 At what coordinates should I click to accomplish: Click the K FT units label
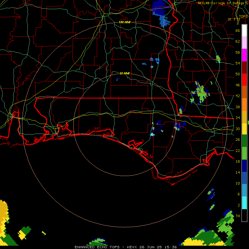pos(234,19)
